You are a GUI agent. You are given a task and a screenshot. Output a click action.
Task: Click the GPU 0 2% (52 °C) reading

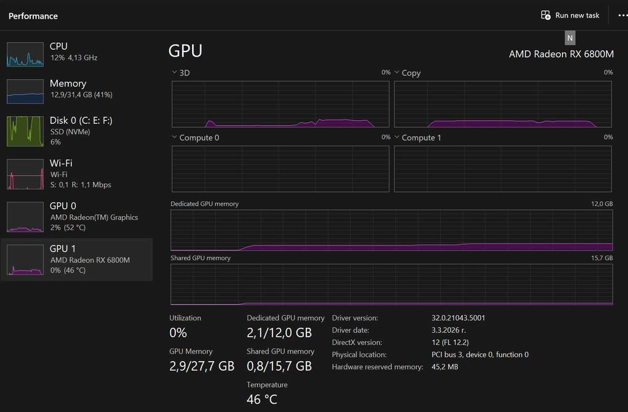68,227
